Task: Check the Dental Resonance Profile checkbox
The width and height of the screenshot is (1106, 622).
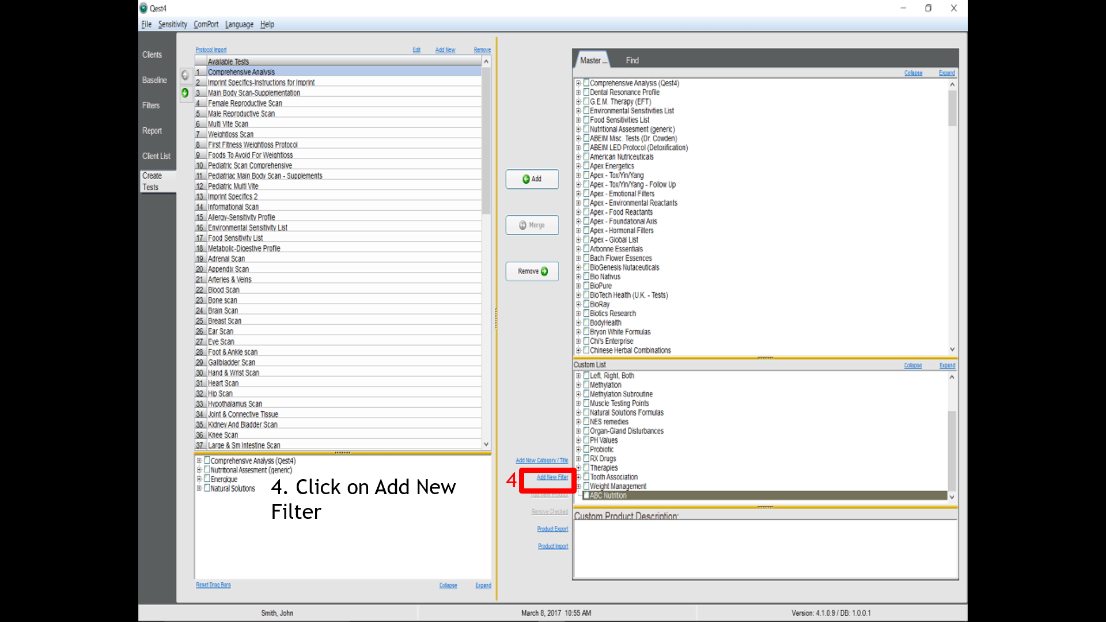Action: [586, 92]
